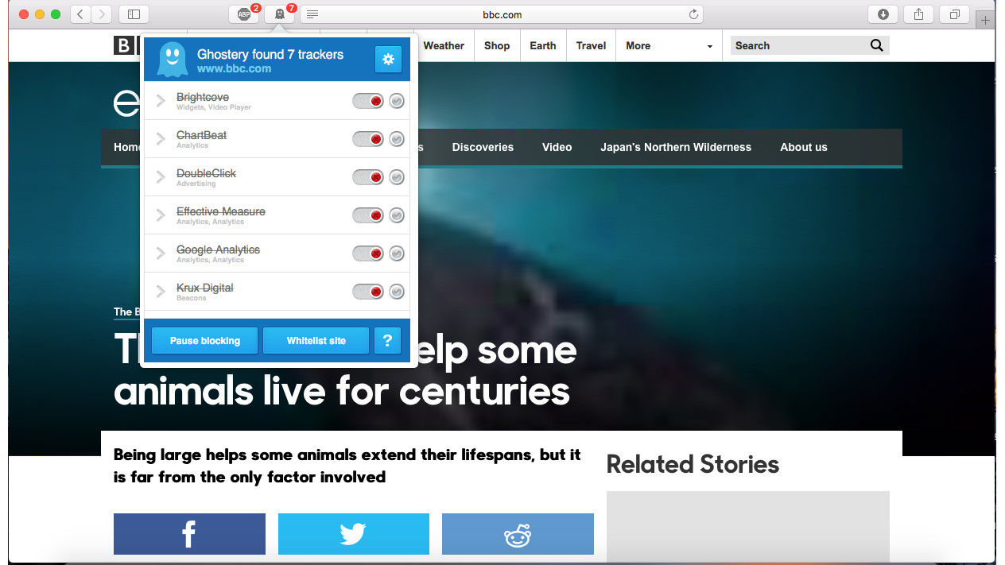Open About us page
The height and width of the screenshot is (565, 1005).
(804, 147)
